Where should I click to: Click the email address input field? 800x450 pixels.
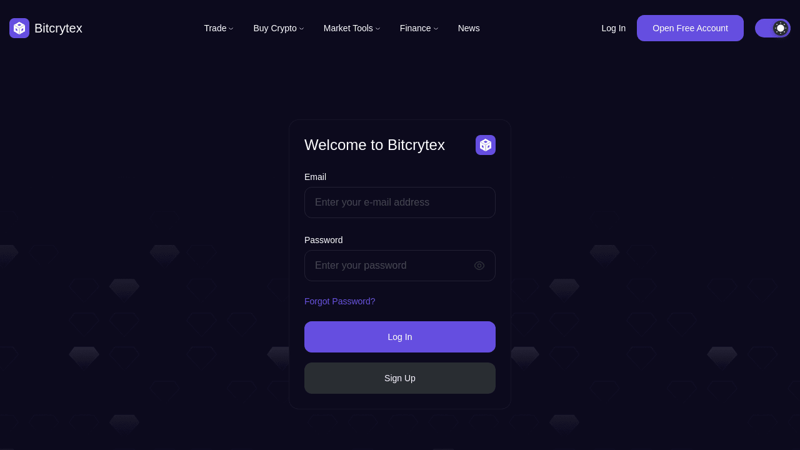click(x=399, y=202)
